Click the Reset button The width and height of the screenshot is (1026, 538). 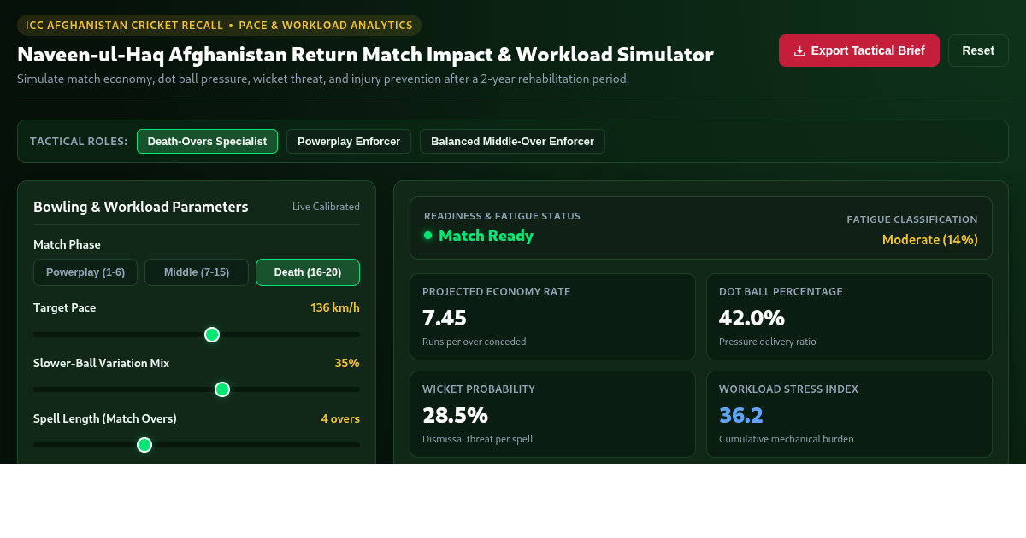point(978,50)
